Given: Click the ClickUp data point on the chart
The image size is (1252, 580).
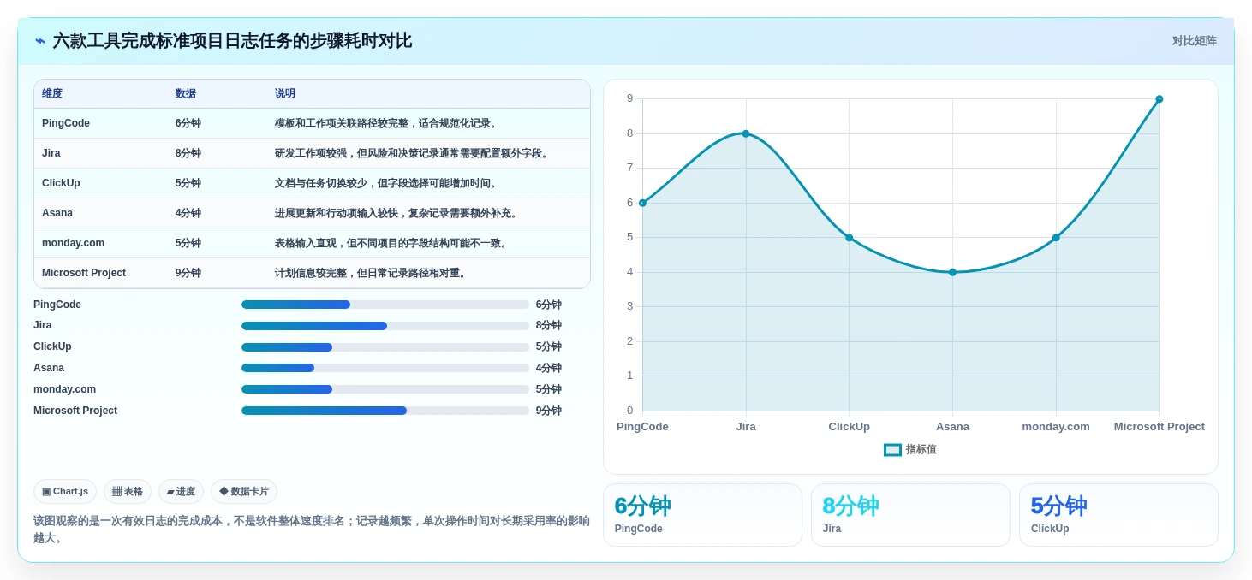Looking at the screenshot, I should 850,238.
